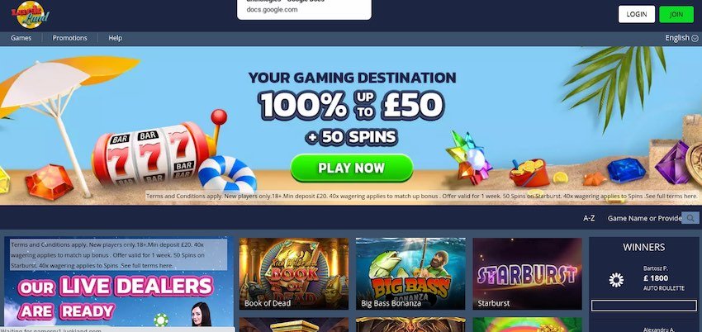
Task: Click the Auto Roulette winner icon
Action: coord(616,280)
